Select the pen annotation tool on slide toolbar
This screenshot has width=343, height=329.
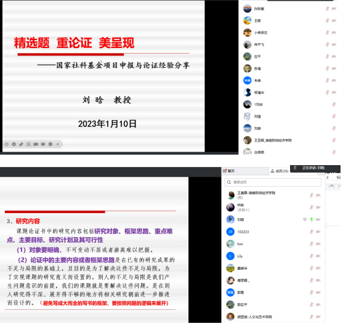tap(21, 144)
